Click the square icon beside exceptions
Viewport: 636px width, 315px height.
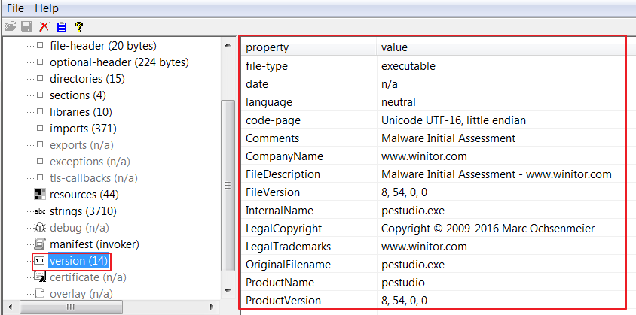40,162
